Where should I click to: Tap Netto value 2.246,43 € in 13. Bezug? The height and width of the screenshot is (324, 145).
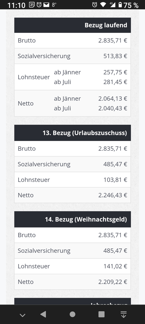pyautogui.click(x=113, y=195)
